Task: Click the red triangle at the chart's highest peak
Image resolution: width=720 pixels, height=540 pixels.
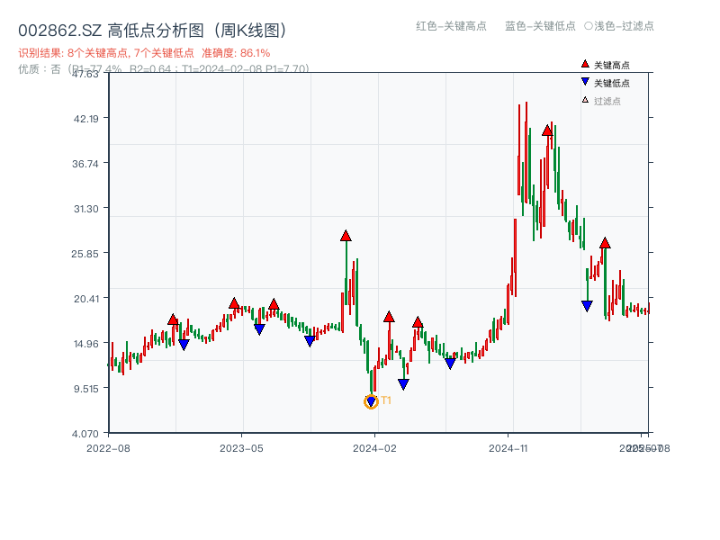Action: [547, 130]
